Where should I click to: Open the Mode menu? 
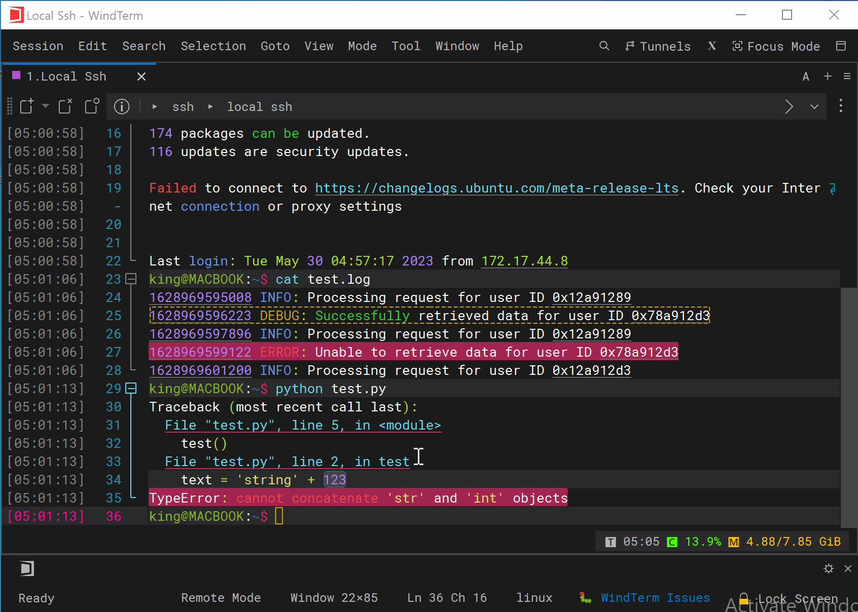363,46
